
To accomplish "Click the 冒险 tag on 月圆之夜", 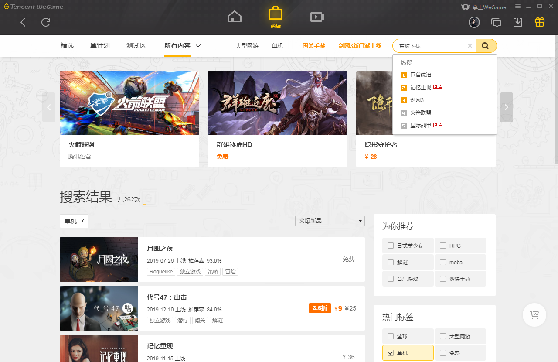I will [x=230, y=272].
